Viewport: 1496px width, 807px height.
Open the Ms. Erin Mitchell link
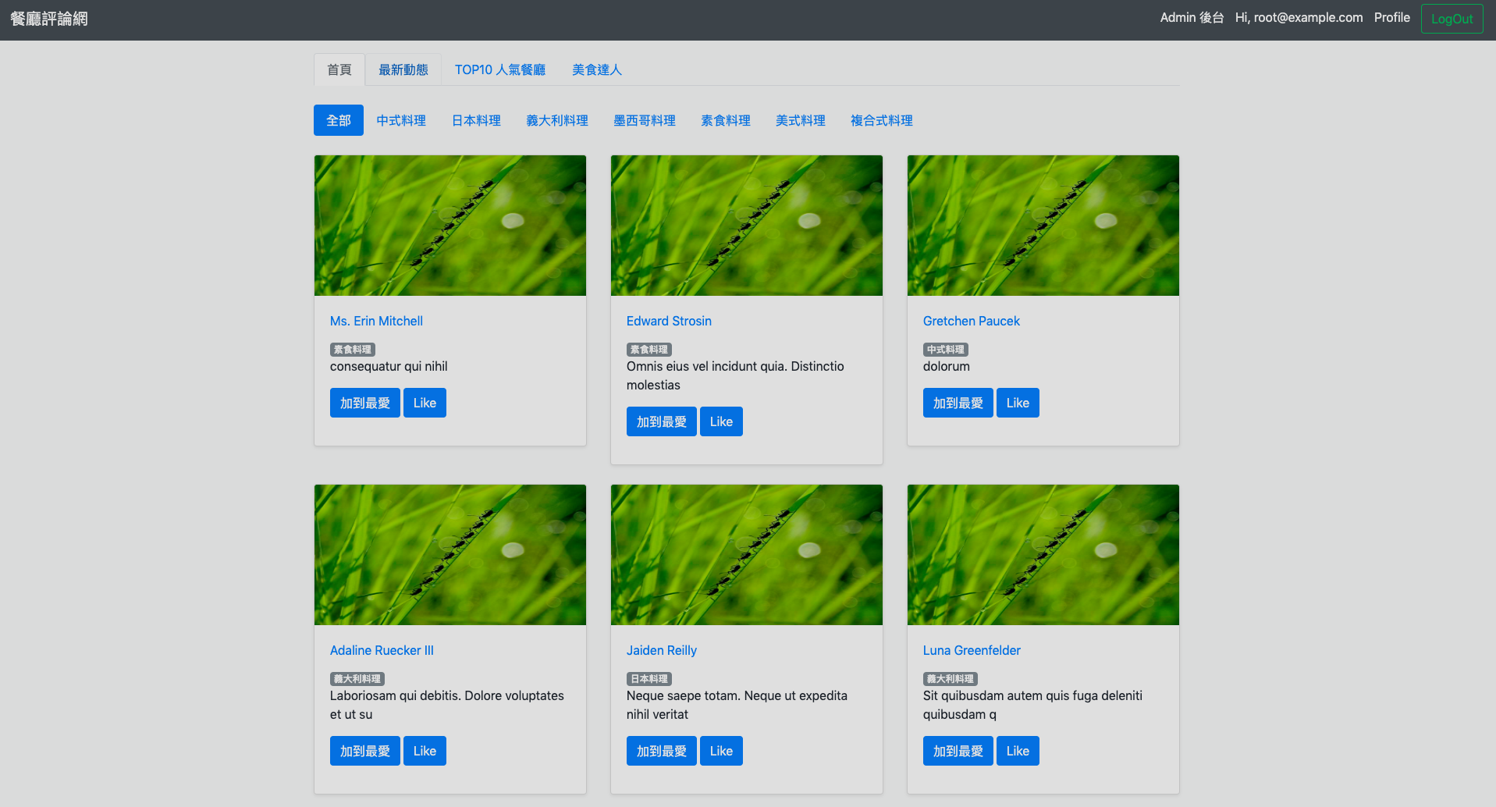tap(376, 321)
